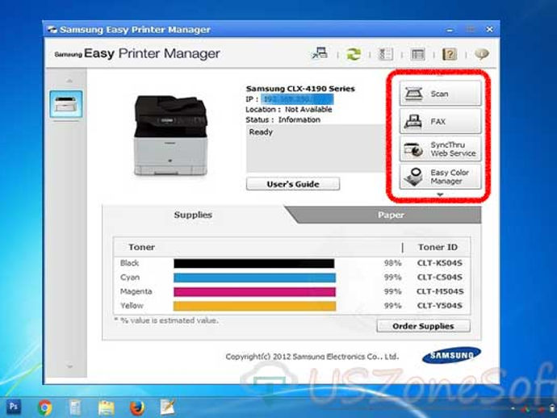Open Firefox from the taskbar
557x418 pixels.
coord(137,408)
